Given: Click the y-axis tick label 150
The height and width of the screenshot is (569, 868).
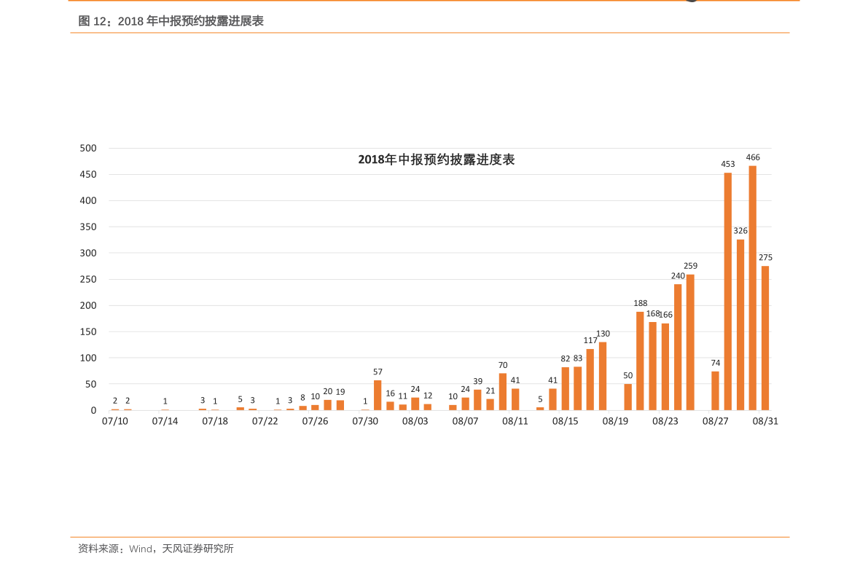Looking at the screenshot, I should coord(88,331).
